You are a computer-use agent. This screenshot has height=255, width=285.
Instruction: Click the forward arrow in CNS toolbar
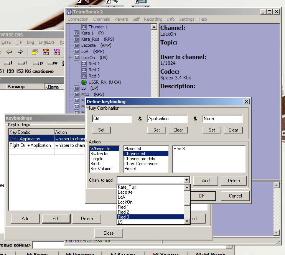coord(20,52)
